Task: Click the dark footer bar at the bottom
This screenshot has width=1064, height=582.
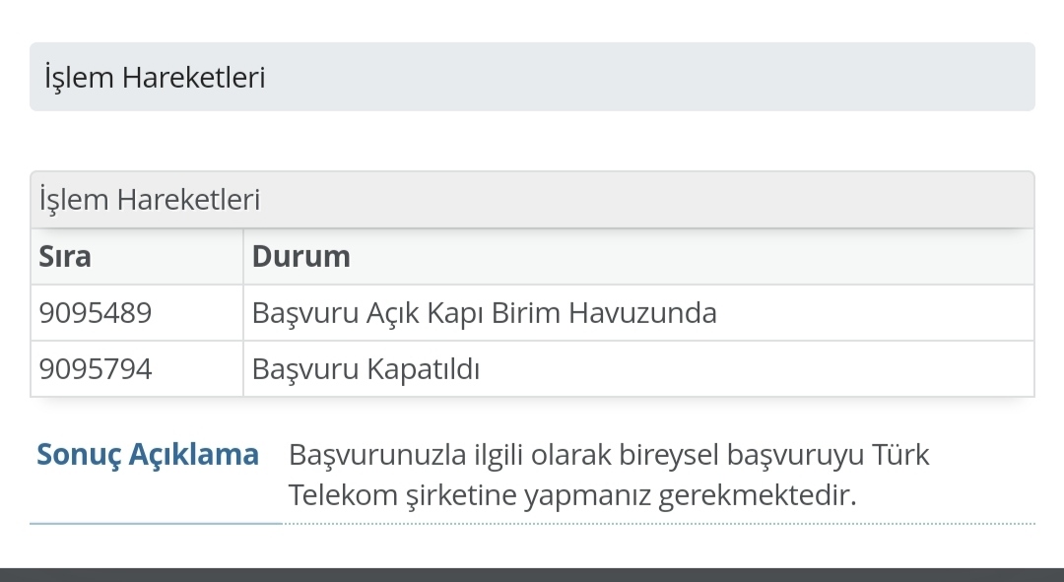Action: tap(532, 575)
